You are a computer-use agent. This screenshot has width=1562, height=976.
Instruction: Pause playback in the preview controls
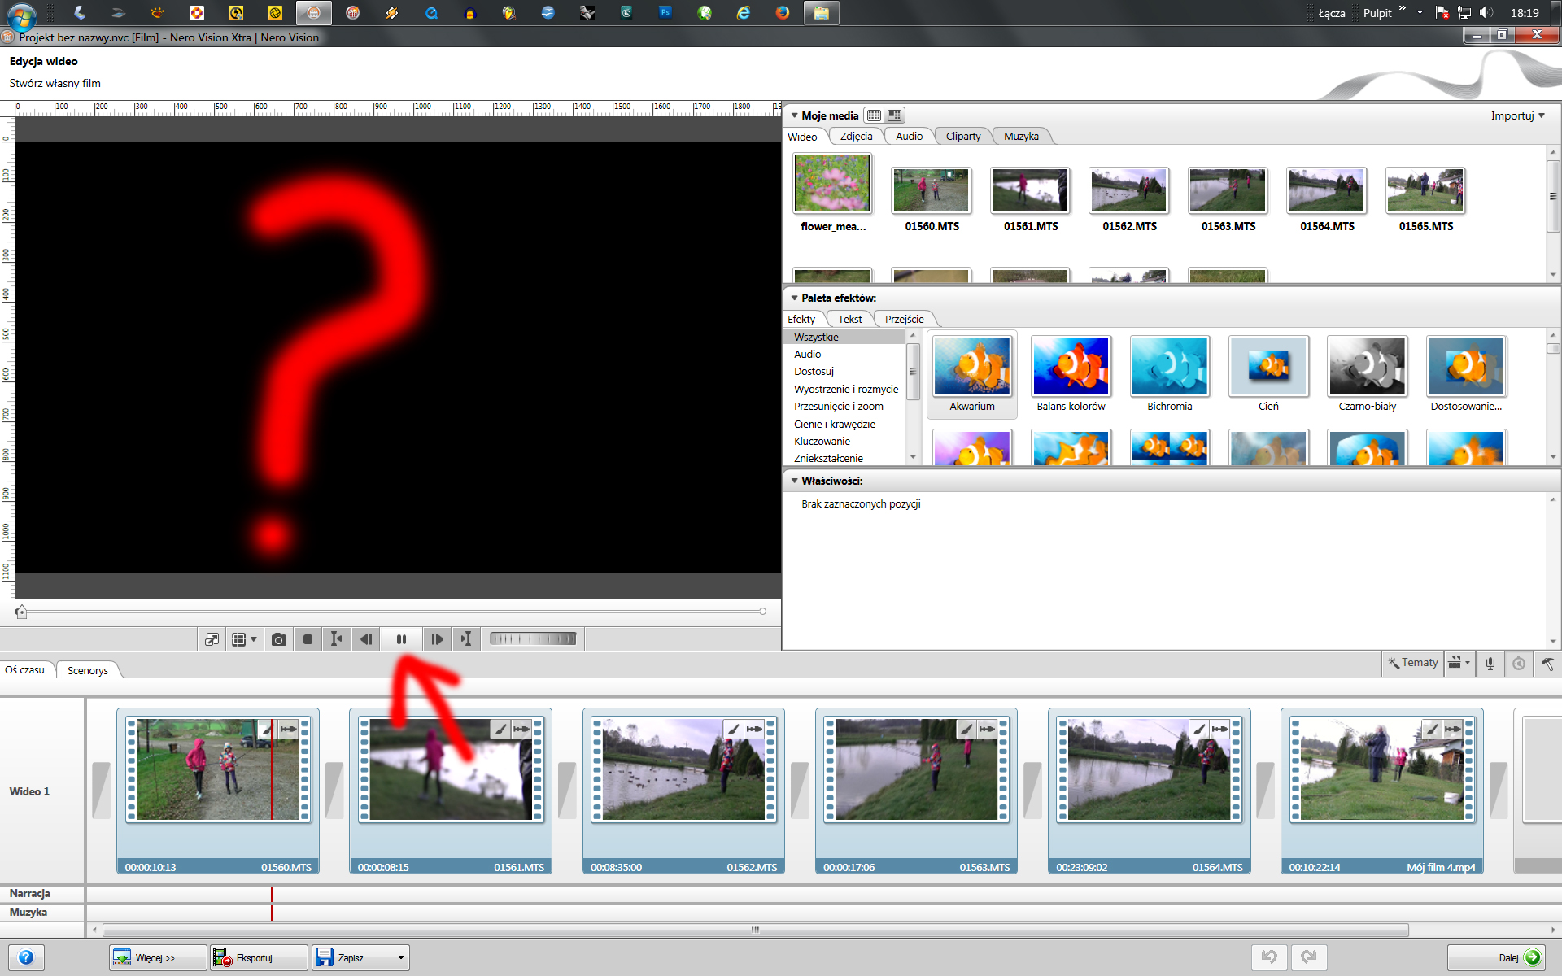click(x=401, y=639)
